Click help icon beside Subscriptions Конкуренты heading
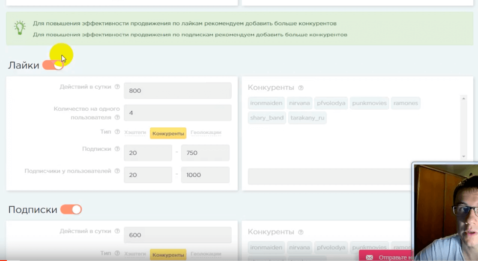478x261 pixels. pos(301,232)
